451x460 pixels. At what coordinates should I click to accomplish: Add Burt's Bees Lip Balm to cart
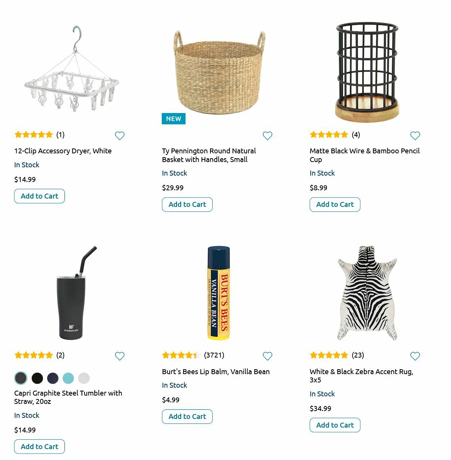click(187, 417)
